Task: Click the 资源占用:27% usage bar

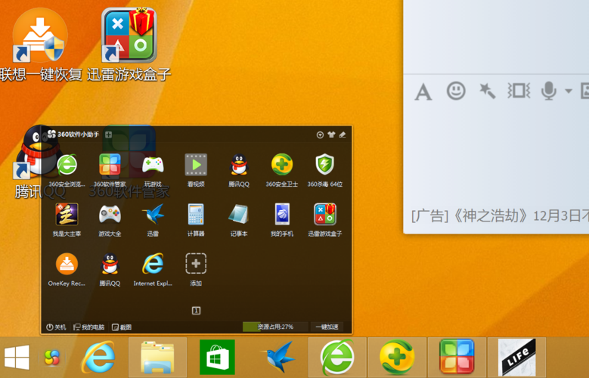Action: click(x=275, y=327)
